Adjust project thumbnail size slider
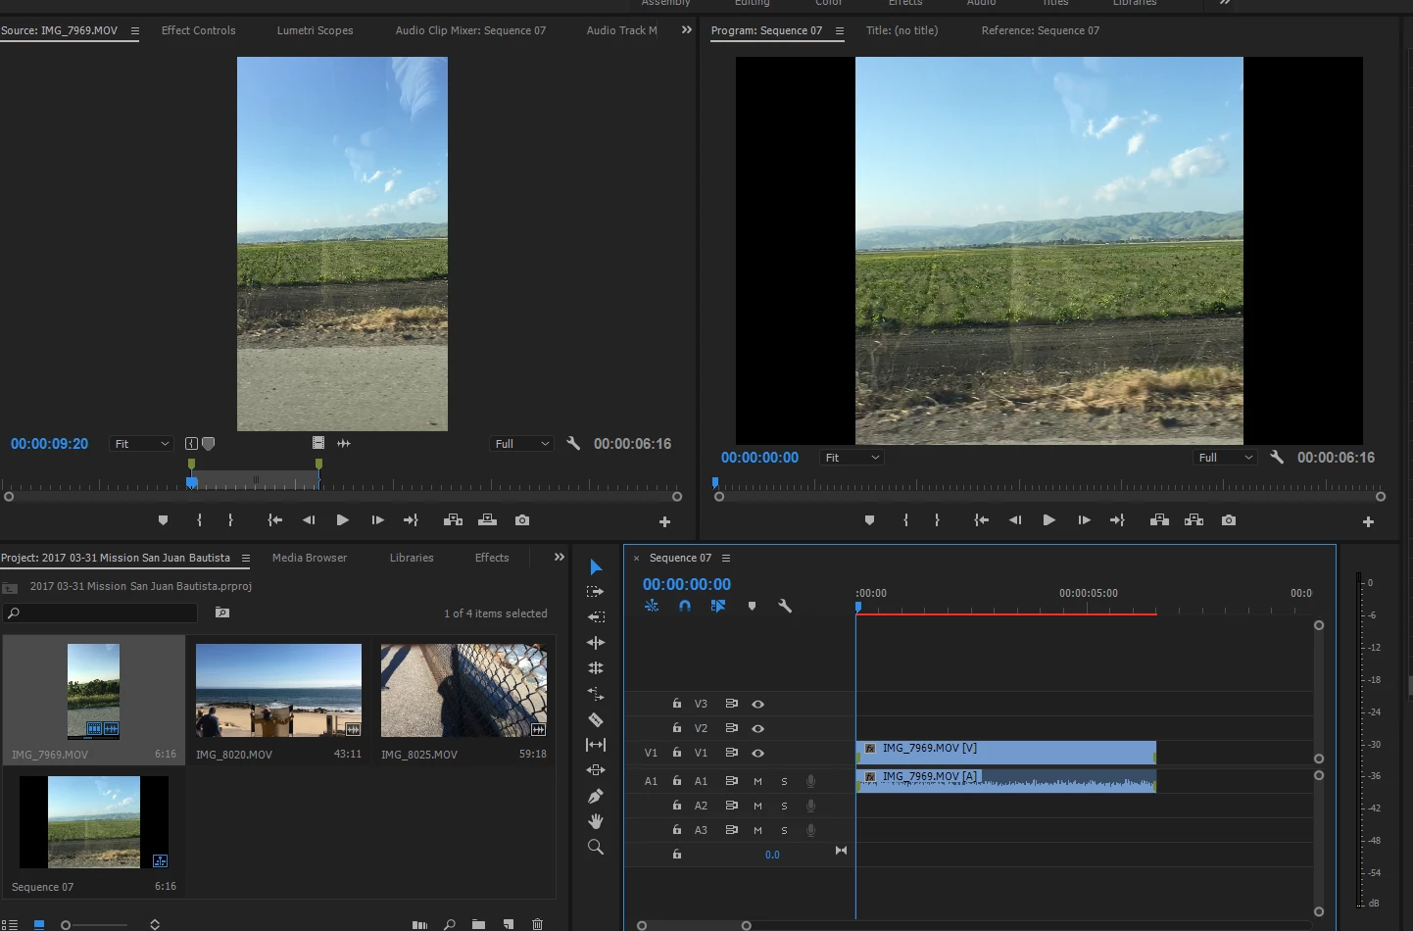 point(66,925)
